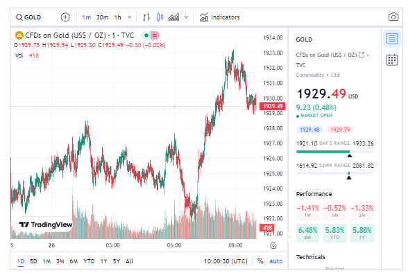This screenshot has height=273, width=408.
Task: Toggle percent scale mode
Action: tap(260, 261)
